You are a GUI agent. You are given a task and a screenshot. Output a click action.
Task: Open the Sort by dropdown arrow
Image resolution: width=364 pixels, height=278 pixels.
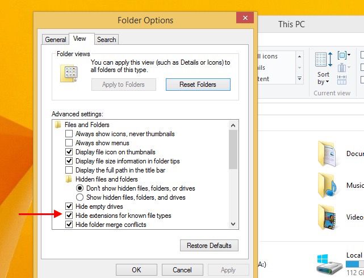[x=327, y=82]
